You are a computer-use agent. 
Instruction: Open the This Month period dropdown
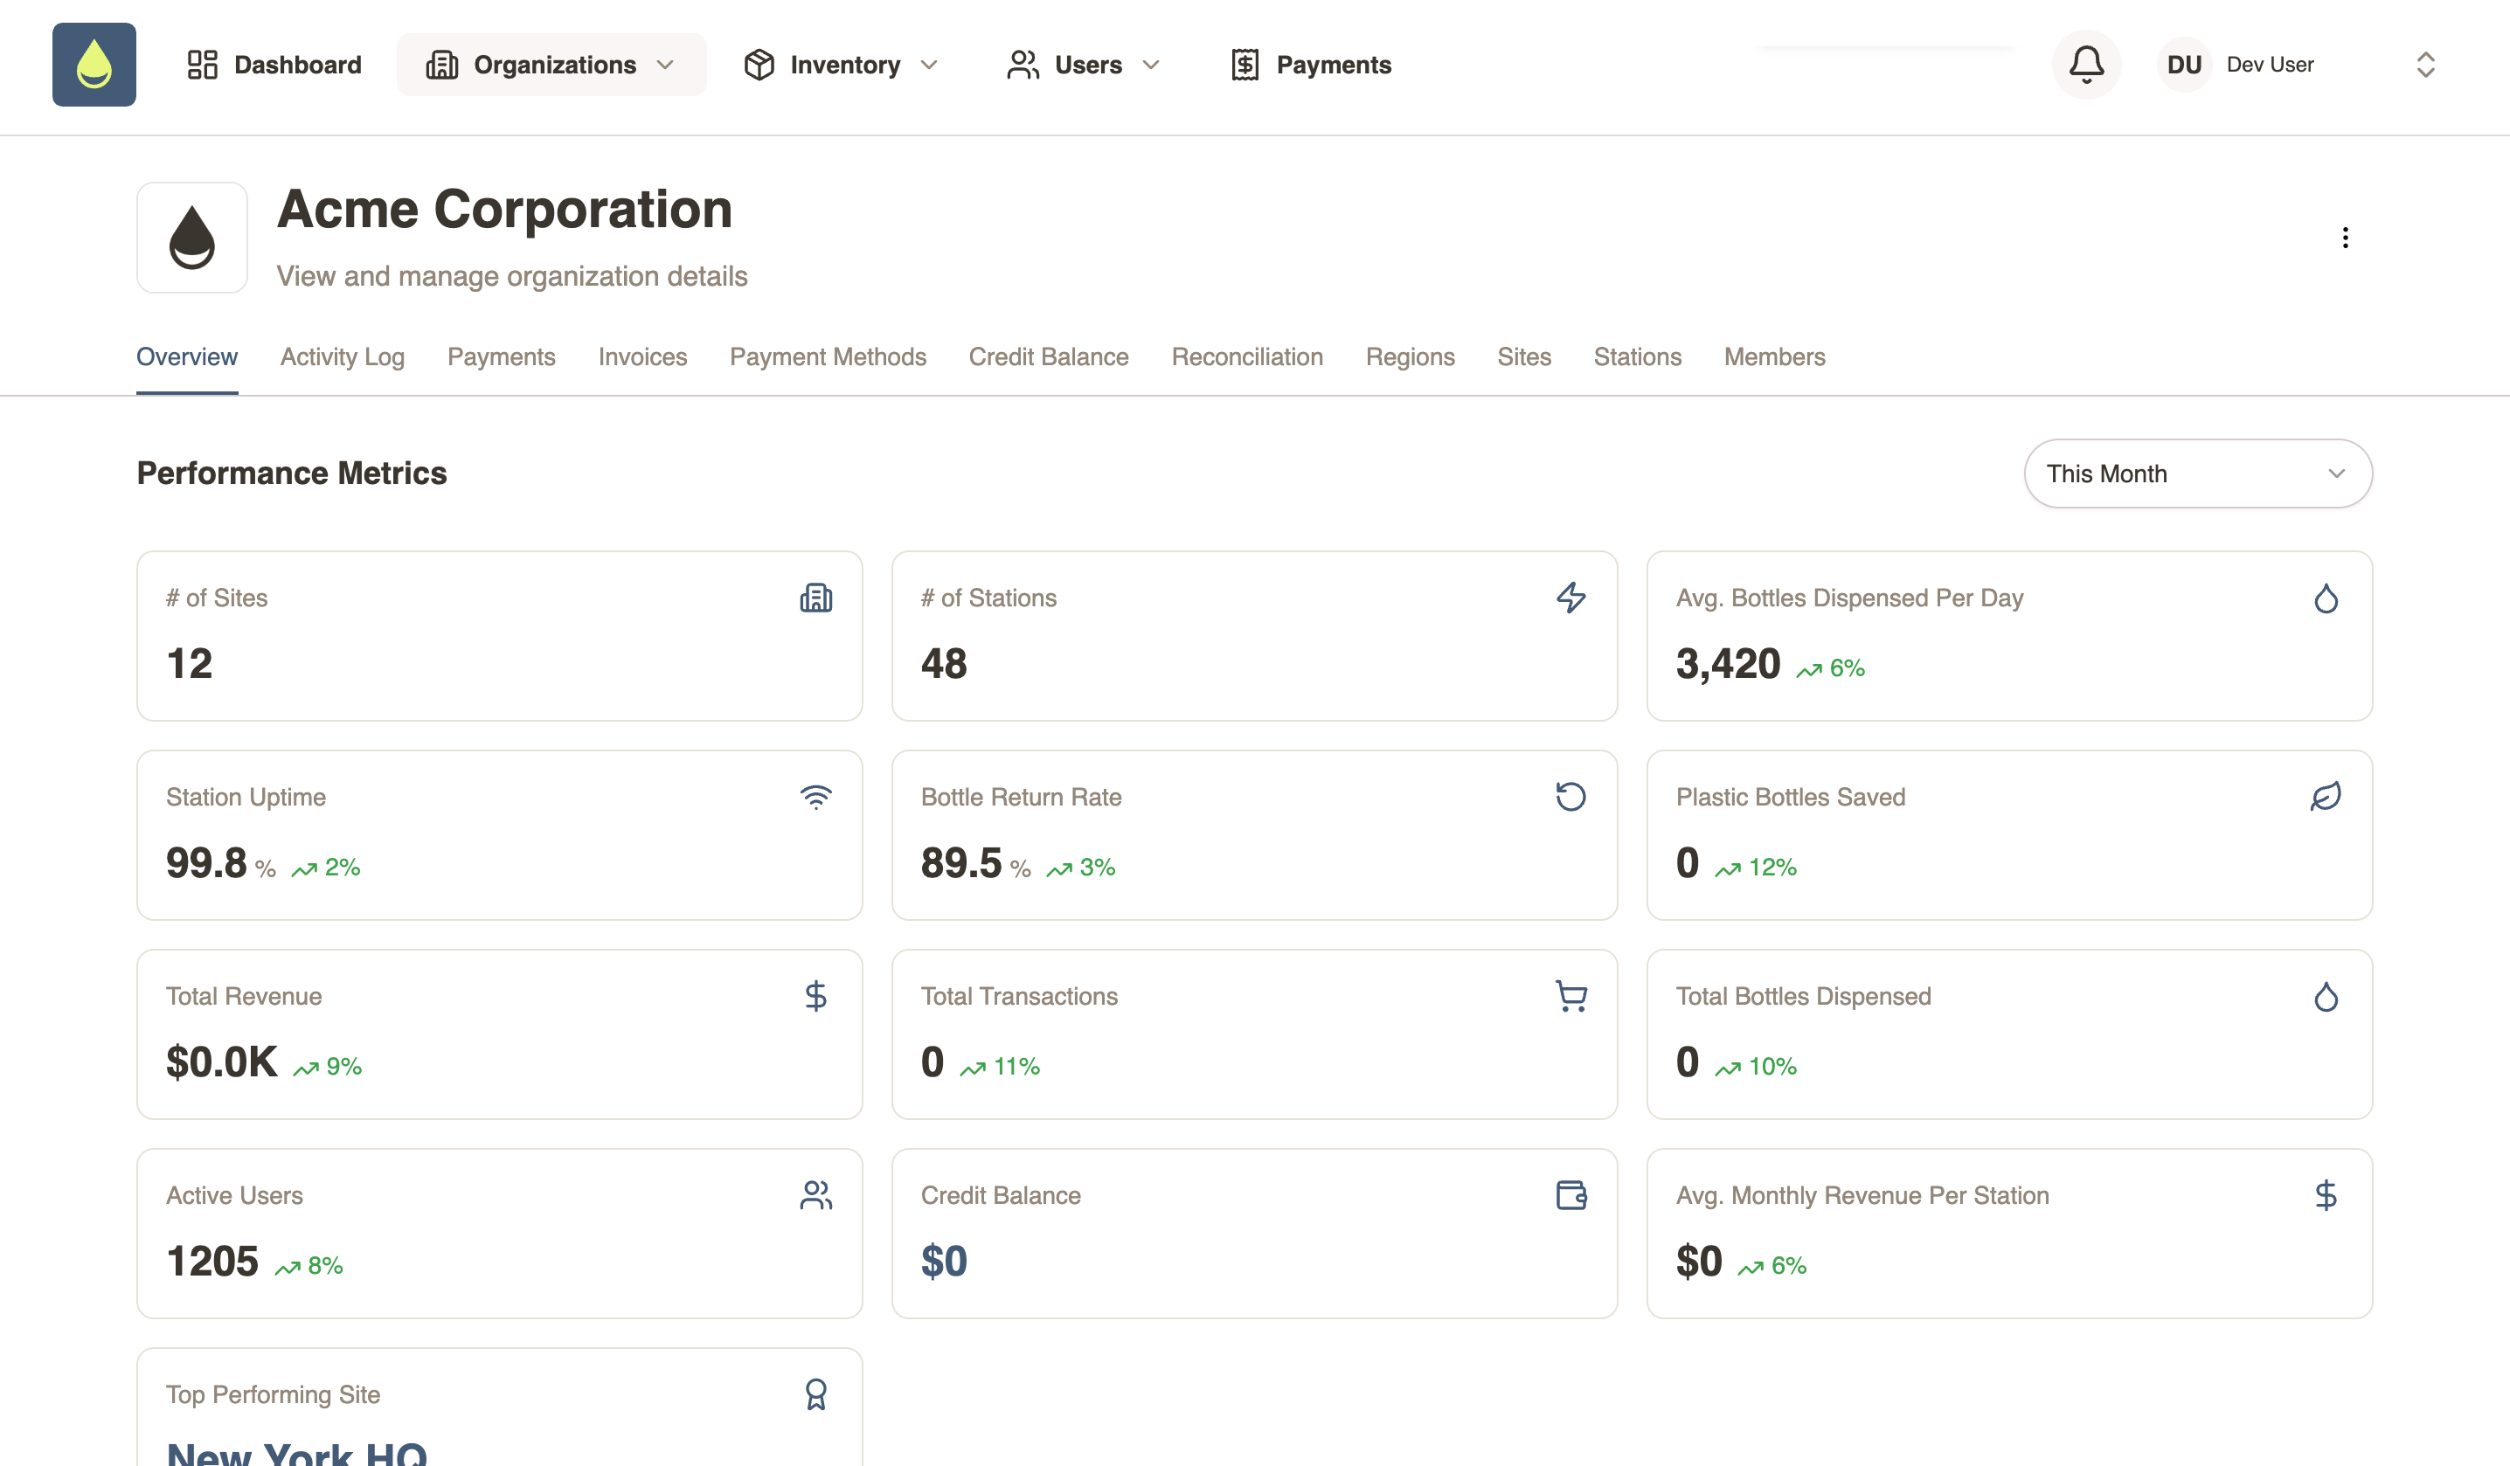(2198, 474)
